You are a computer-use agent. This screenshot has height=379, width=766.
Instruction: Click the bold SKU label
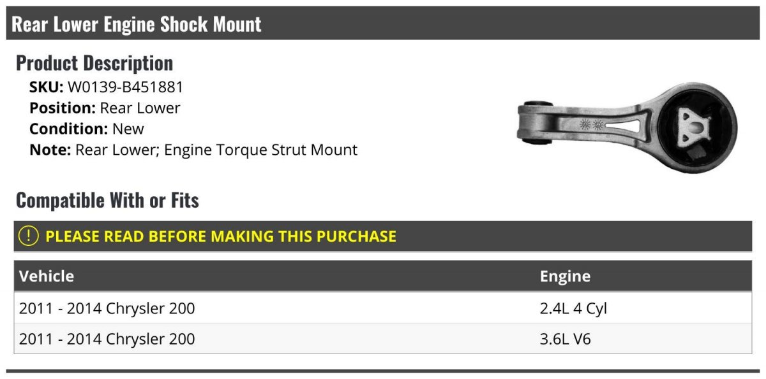(x=46, y=87)
